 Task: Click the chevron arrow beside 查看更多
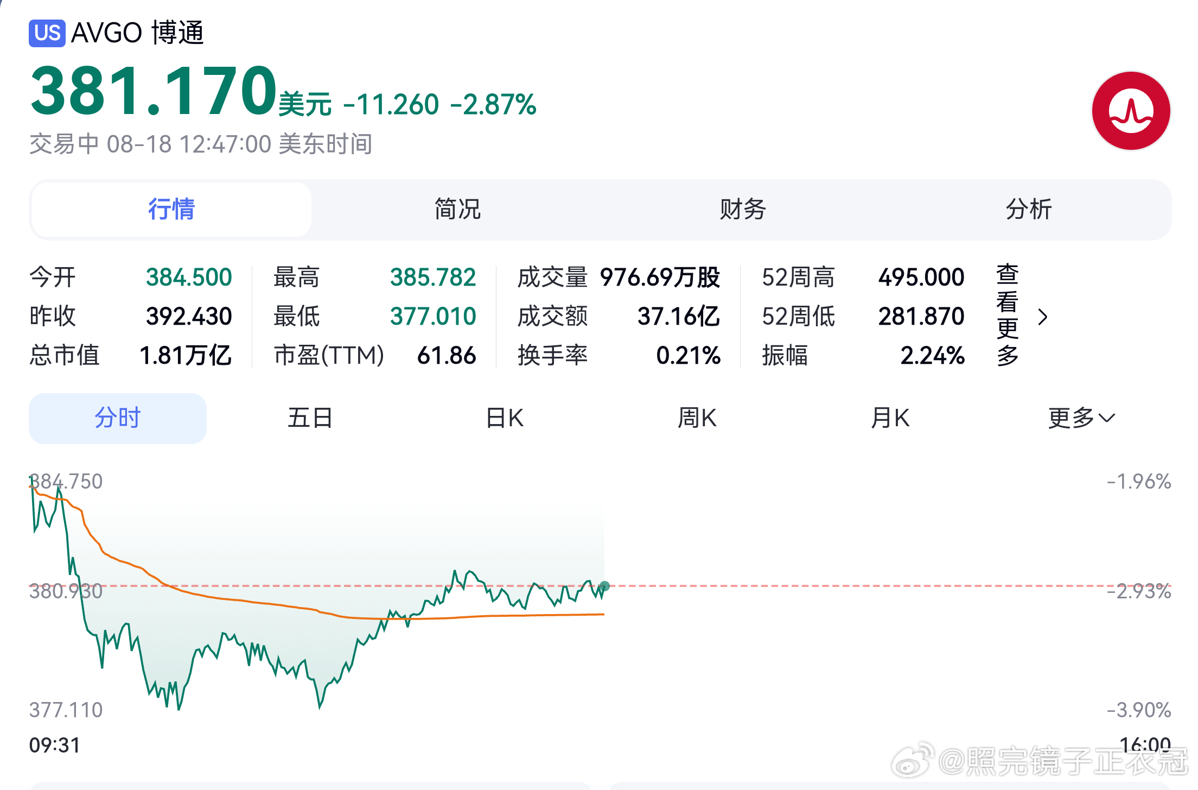click(1042, 317)
